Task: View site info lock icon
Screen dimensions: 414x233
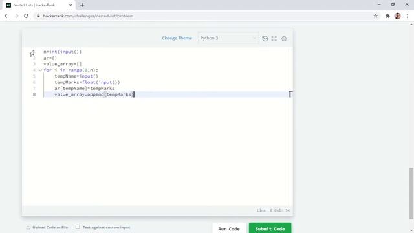Action: [x=38, y=16]
